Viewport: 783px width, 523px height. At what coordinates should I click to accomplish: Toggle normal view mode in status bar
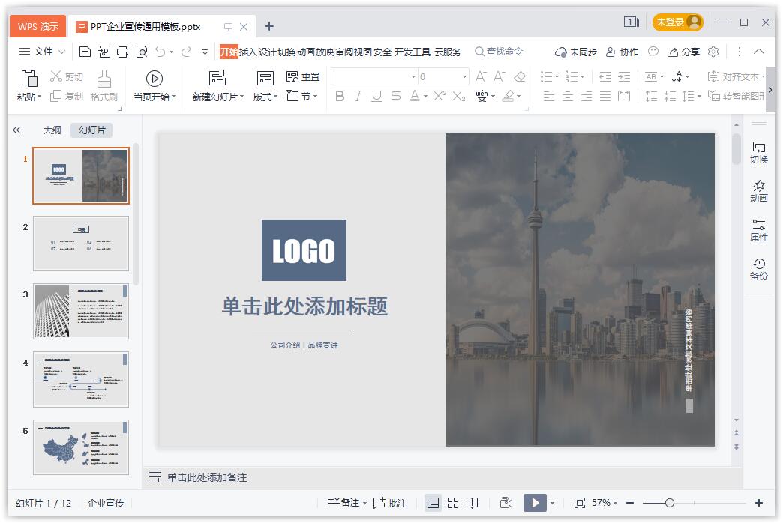coord(433,503)
